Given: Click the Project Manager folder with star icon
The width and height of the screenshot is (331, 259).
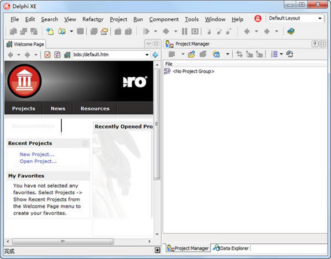Looking at the screenshot, I should pos(191,54).
